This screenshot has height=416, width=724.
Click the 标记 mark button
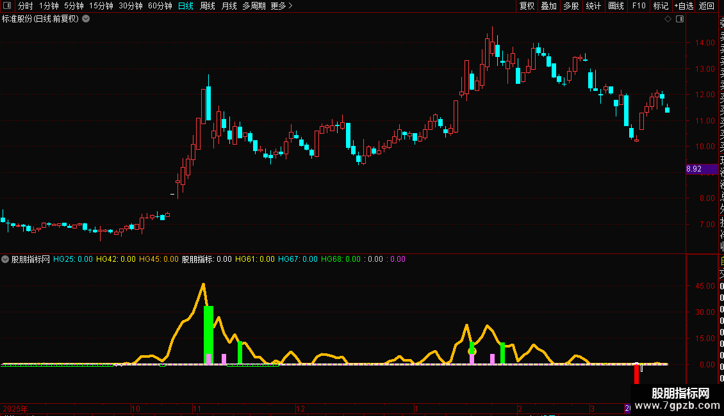[x=661, y=6]
